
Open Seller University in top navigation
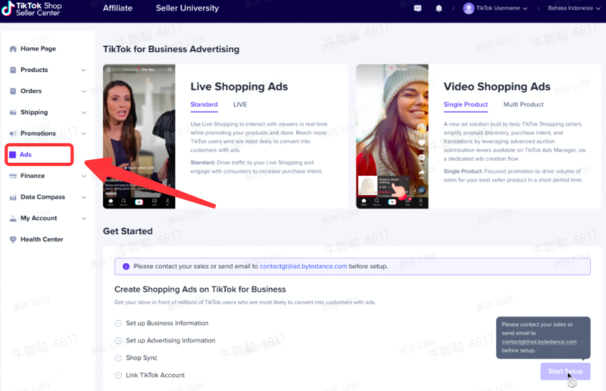click(x=187, y=8)
